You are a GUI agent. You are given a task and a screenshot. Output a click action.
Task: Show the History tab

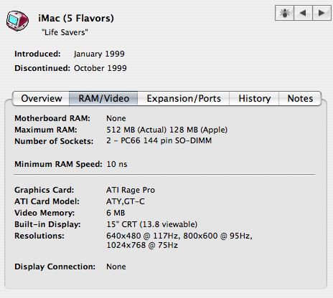(254, 98)
